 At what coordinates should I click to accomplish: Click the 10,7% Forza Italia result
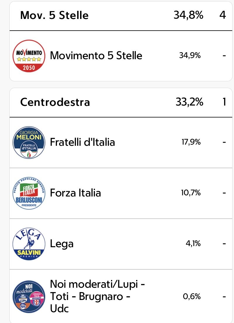[191, 193]
